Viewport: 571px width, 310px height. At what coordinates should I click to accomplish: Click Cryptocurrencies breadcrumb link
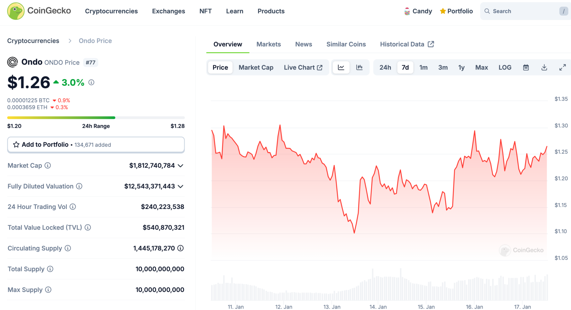coord(33,41)
